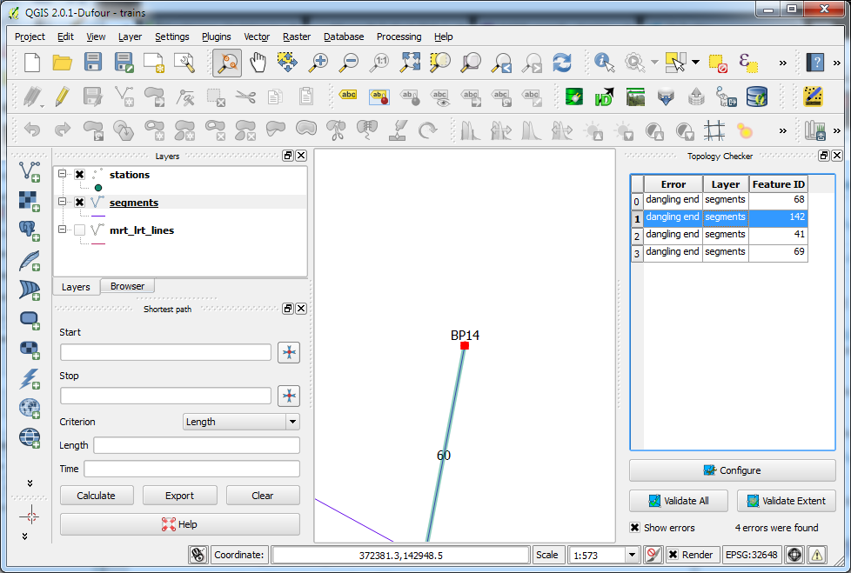Image resolution: width=851 pixels, height=573 pixels.
Task: Open the Vector menu
Action: pyautogui.click(x=256, y=37)
